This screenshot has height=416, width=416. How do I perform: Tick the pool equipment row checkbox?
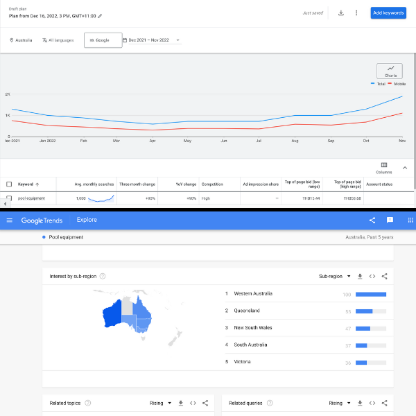[x=9, y=198]
